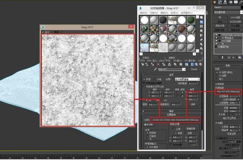The height and width of the screenshot is (160, 243).
Task: Click texture map button Map #37 (HDI-Global.jpg)
Action: point(228,92)
